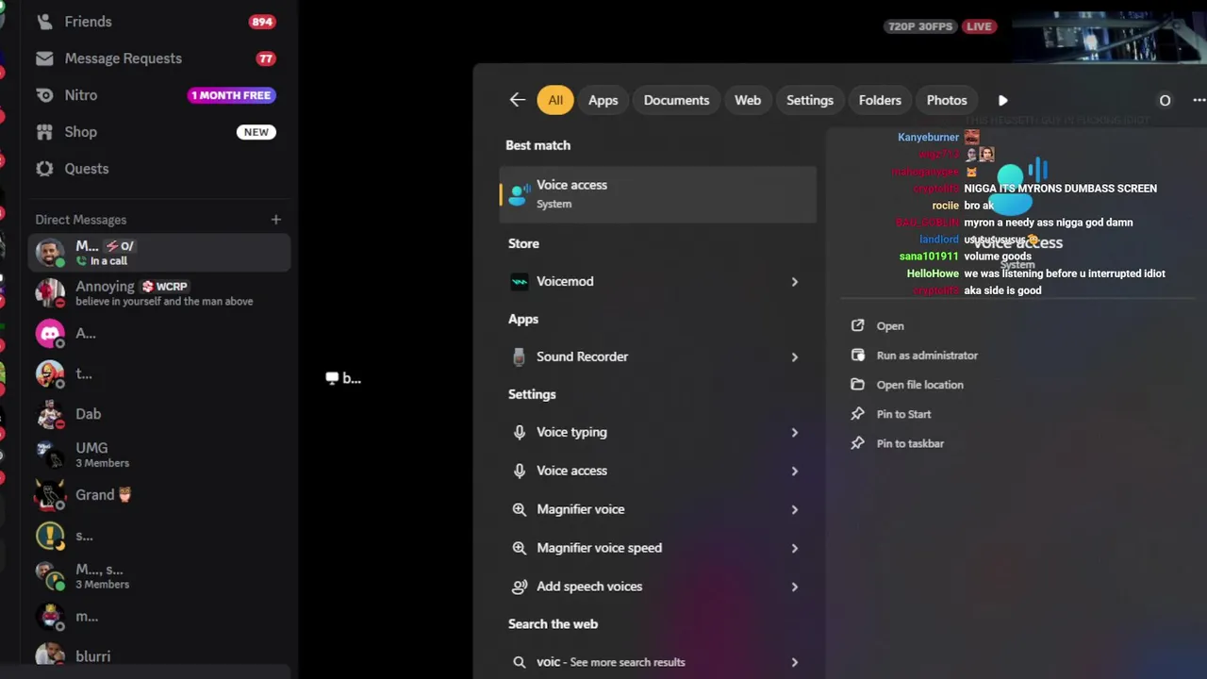Click the Direct Messages header text

81,220
